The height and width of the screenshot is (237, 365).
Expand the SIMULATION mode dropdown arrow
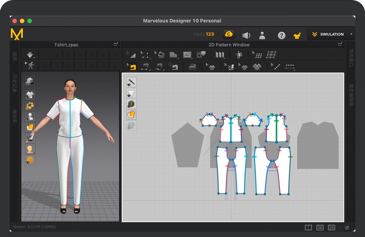[x=351, y=34]
